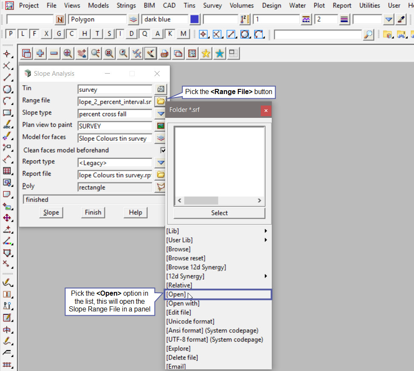Image resolution: width=414 pixels, height=371 pixels.
Task: Click the yellow star icon in view toolbar
Action: click(x=206, y=54)
